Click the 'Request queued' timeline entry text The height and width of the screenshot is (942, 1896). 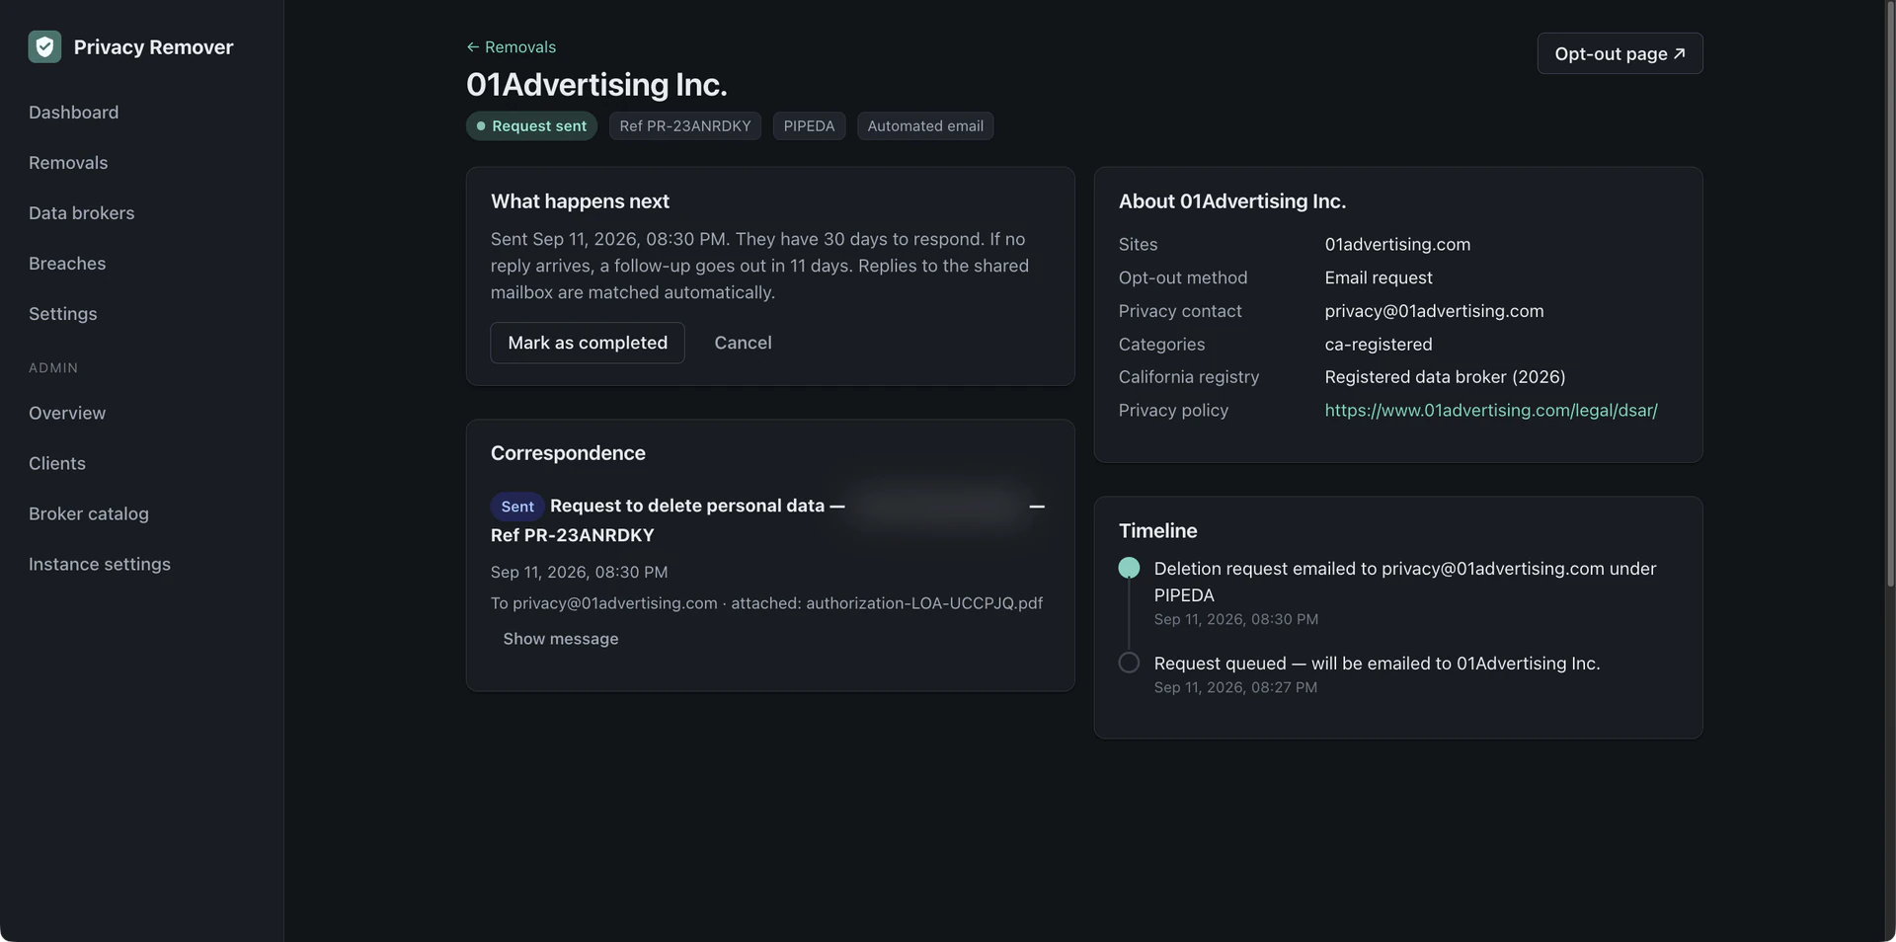[1377, 664]
